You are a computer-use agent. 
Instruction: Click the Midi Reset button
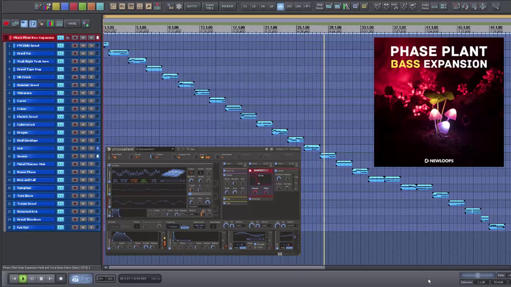320,6
